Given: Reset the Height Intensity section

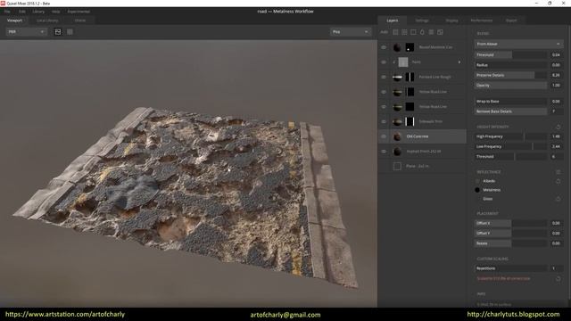Looking at the screenshot, I should point(558,127).
